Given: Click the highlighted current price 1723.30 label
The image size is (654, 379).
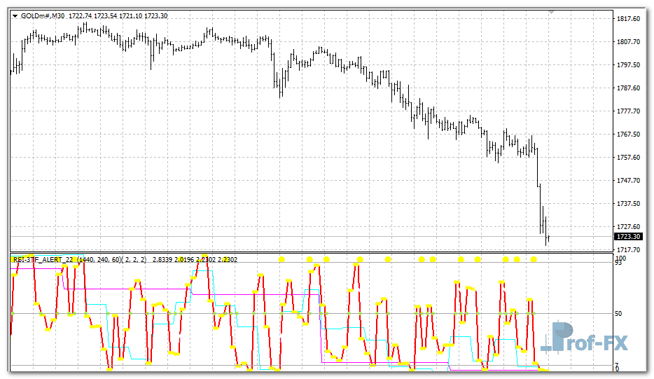Looking at the screenshot, I should [x=629, y=237].
